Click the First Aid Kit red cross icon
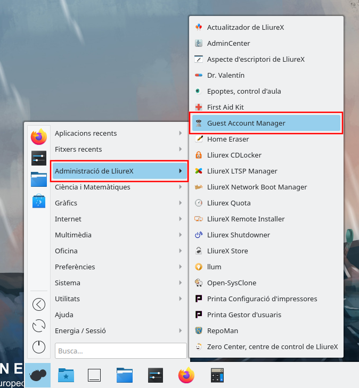 (199, 107)
